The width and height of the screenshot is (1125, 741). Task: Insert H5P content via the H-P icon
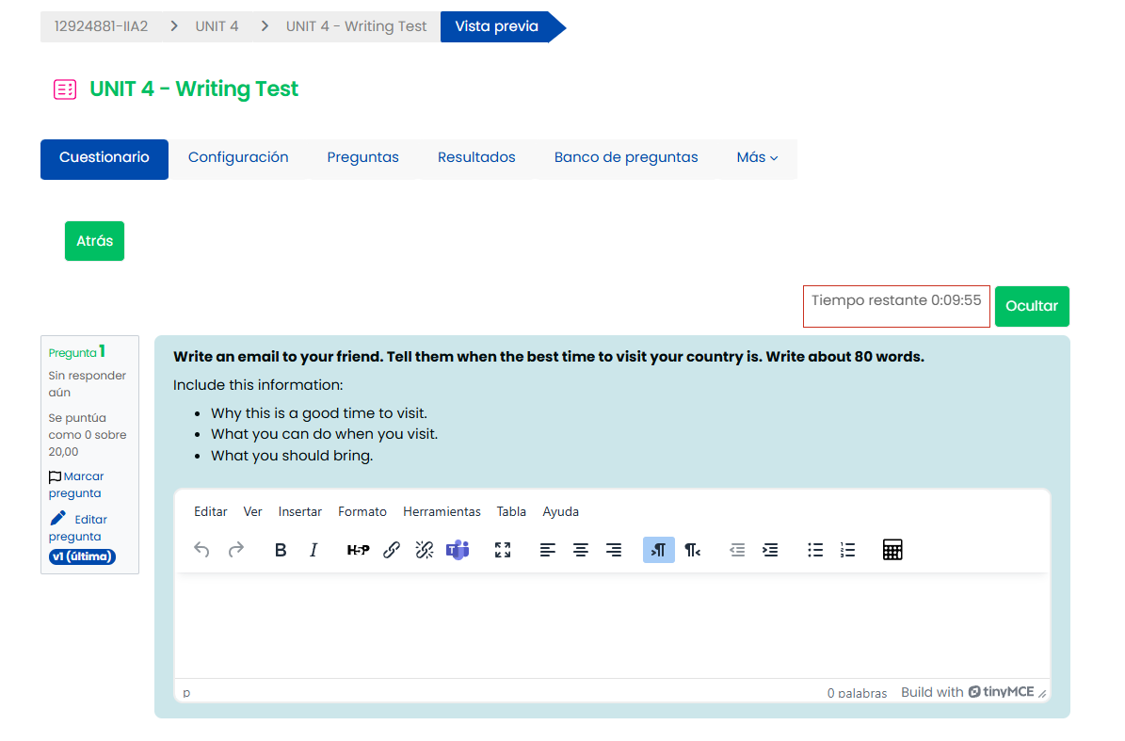click(x=358, y=550)
